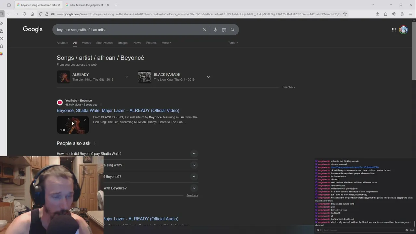Bookmark this page with the star icon
416x234 pixels.
[345, 14]
